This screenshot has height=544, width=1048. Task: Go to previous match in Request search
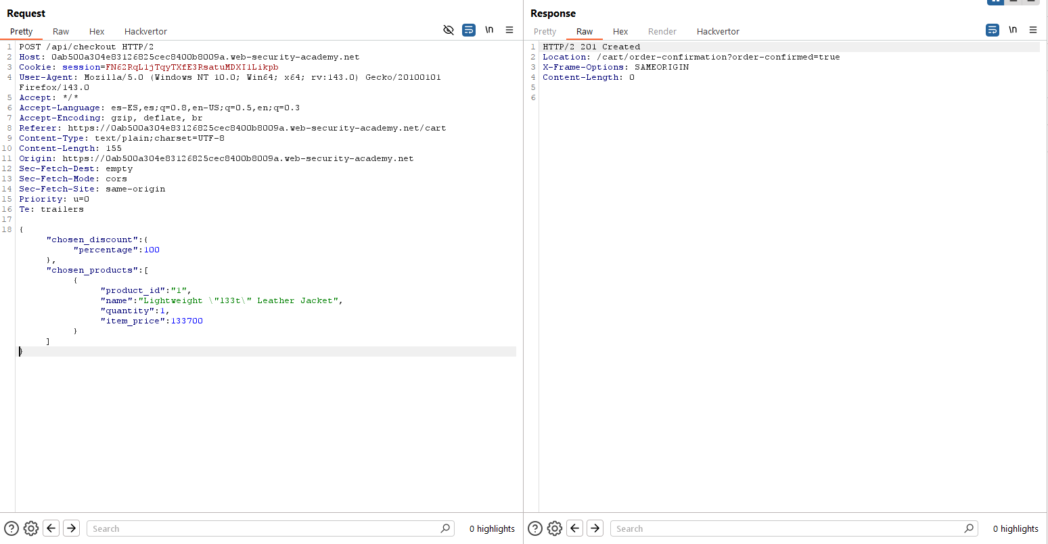point(51,528)
